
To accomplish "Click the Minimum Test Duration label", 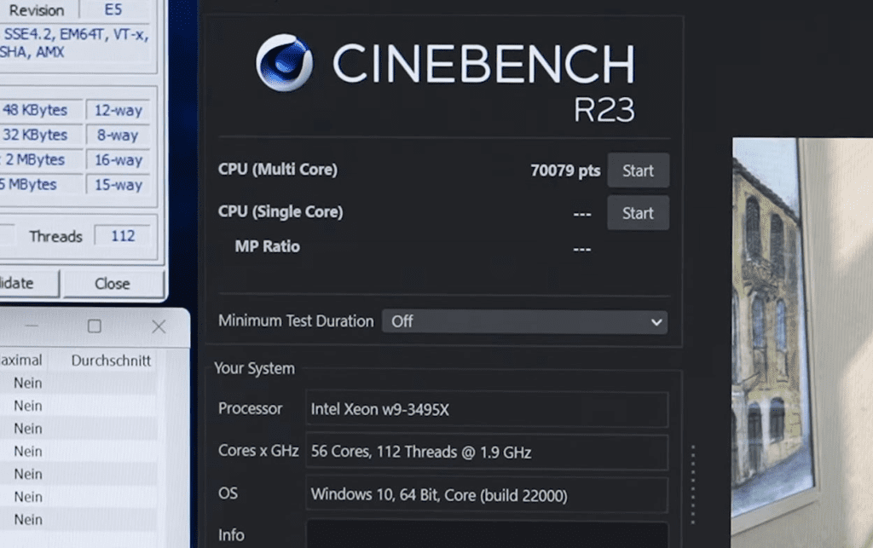I will [x=296, y=321].
